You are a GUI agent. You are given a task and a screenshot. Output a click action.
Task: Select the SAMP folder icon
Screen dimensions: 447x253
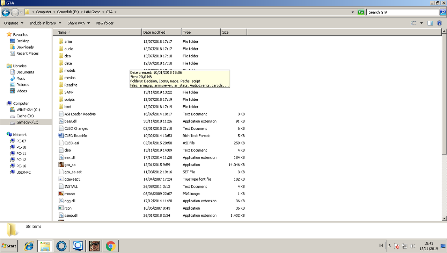[x=61, y=92]
